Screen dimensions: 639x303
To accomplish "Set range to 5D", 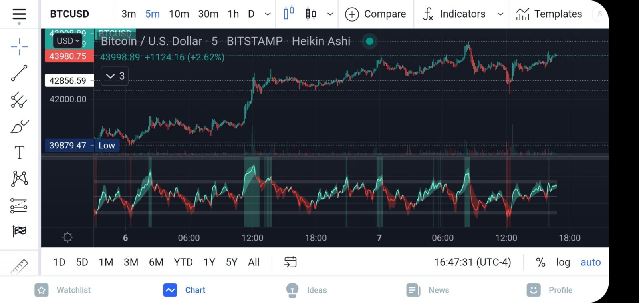I will [82, 262].
